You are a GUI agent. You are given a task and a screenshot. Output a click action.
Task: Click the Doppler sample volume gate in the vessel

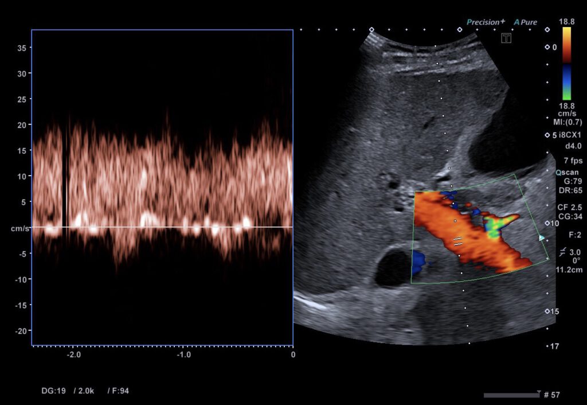click(x=458, y=242)
